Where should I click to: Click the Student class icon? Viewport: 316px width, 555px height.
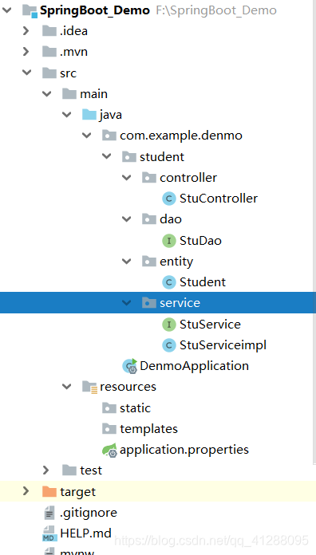(169, 282)
